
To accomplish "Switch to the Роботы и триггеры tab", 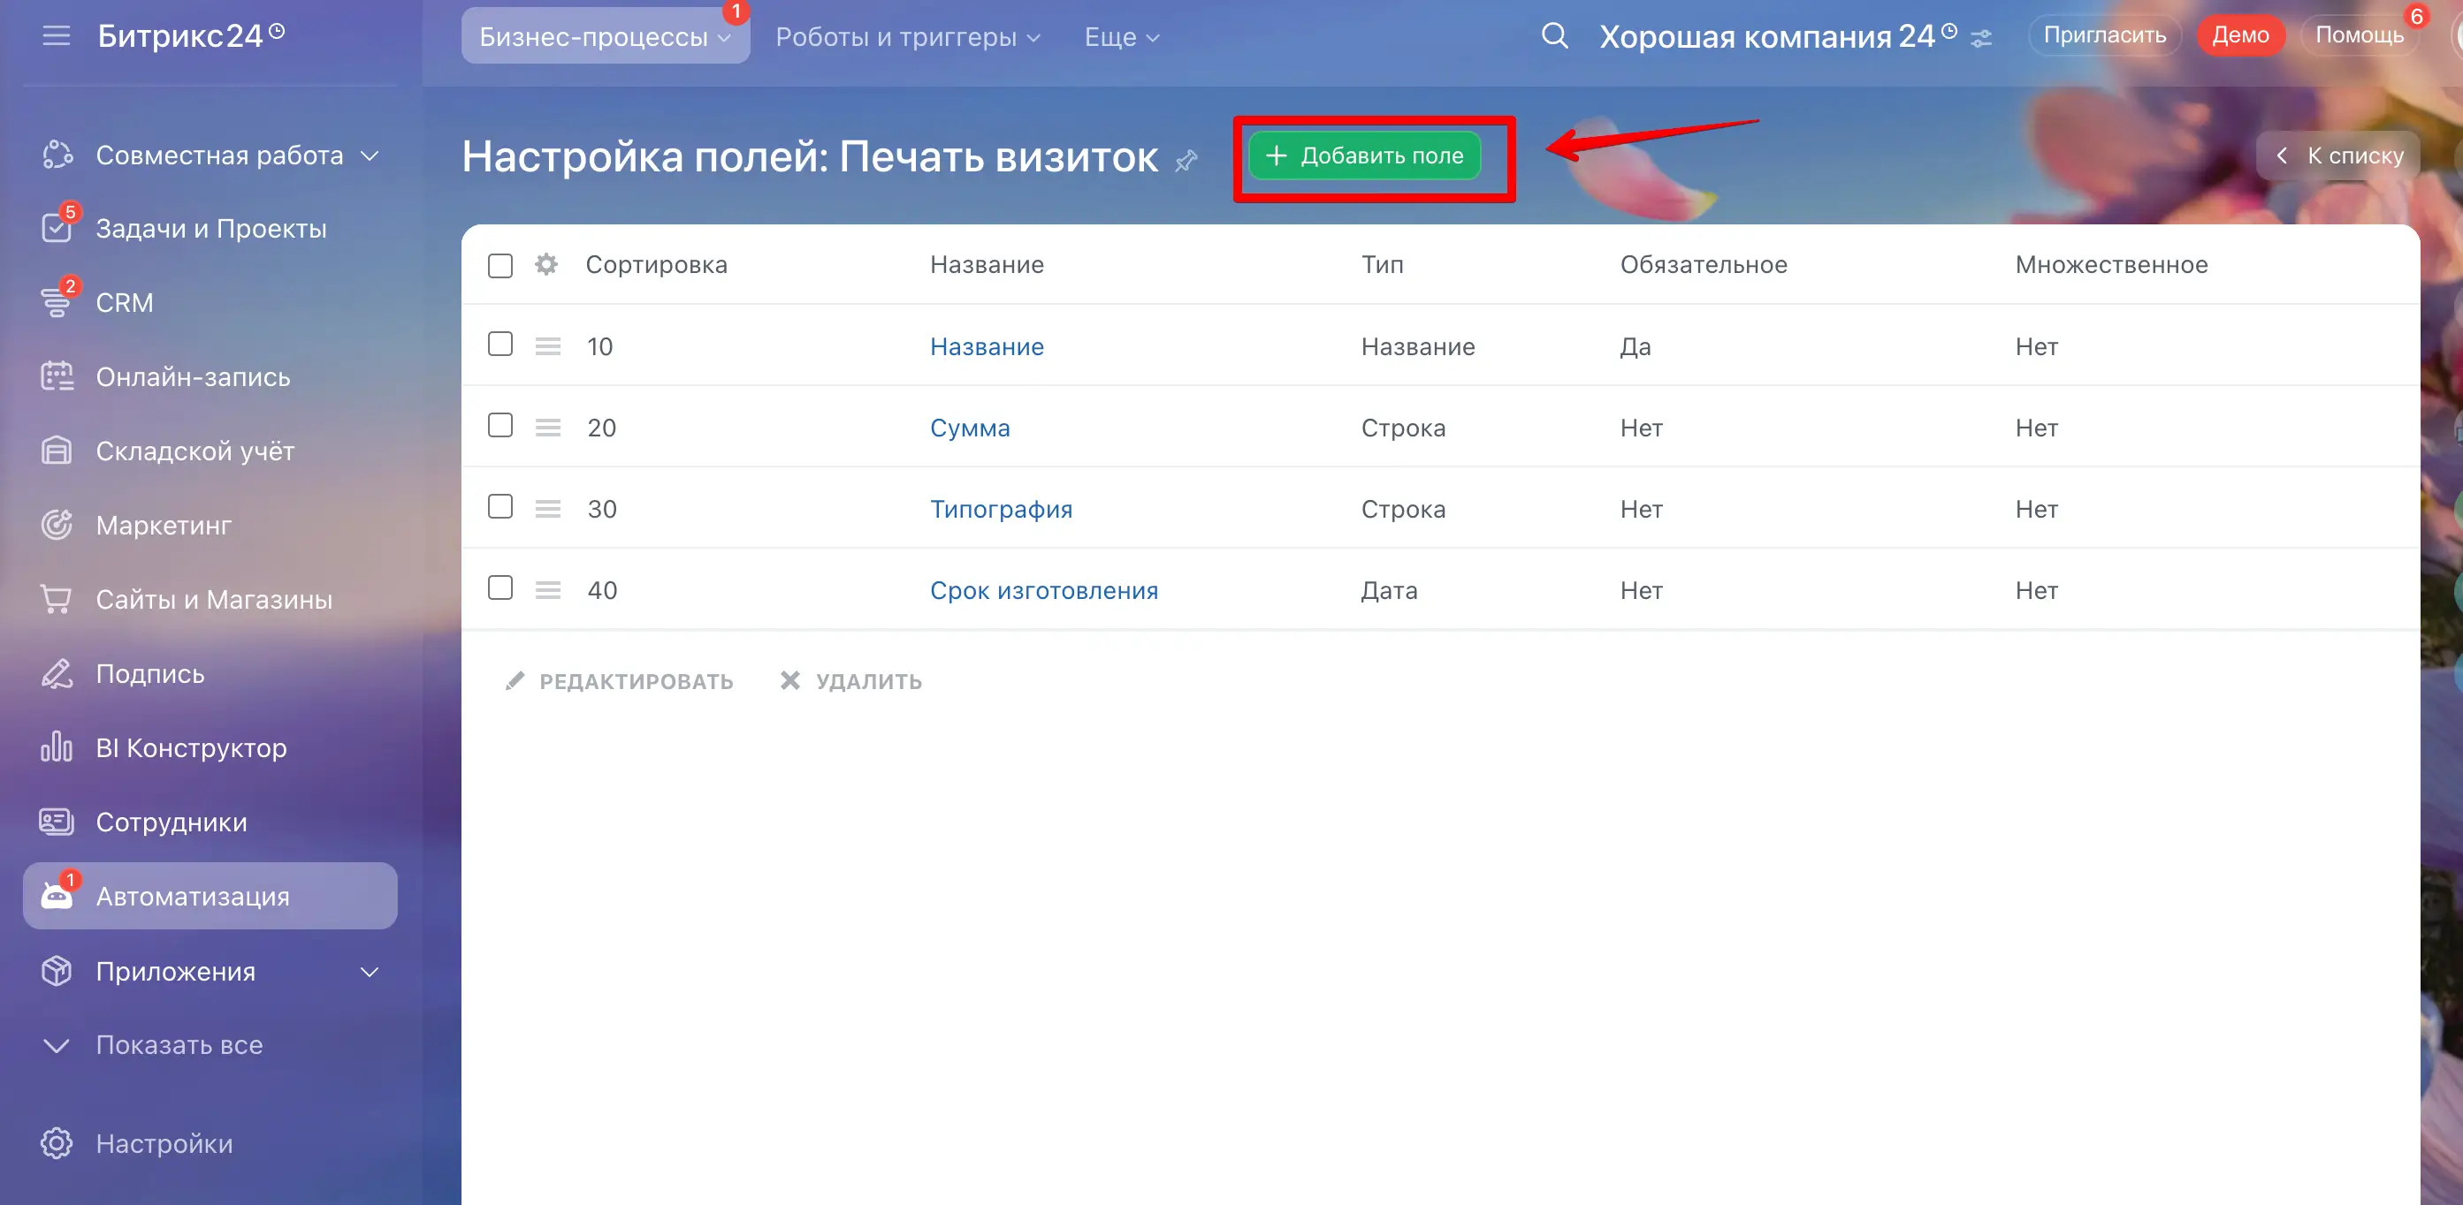I will pos(906,37).
